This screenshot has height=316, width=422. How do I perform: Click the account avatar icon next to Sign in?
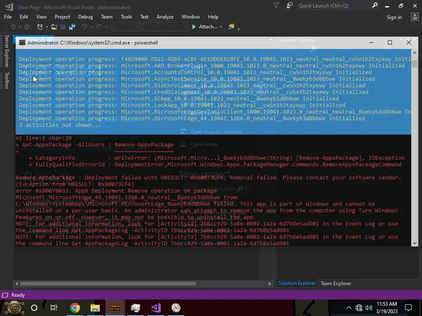point(415,16)
